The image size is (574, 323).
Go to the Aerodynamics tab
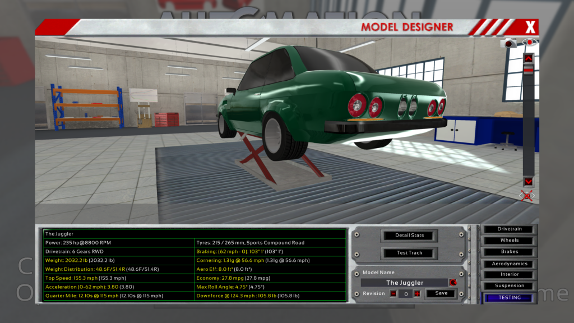point(509,264)
